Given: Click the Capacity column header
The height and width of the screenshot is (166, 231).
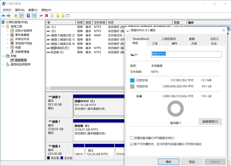Looking at the screenshot, I should click(x=179, y=22).
